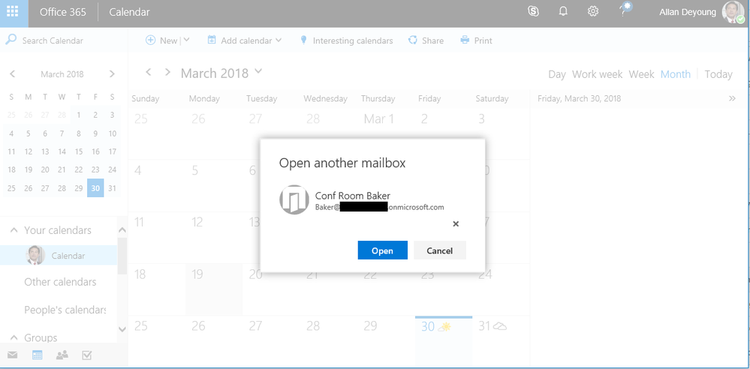The height and width of the screenshot is (369, 750).
Task: Go to next month in mini calendar
Action: [x=112, y=74]
